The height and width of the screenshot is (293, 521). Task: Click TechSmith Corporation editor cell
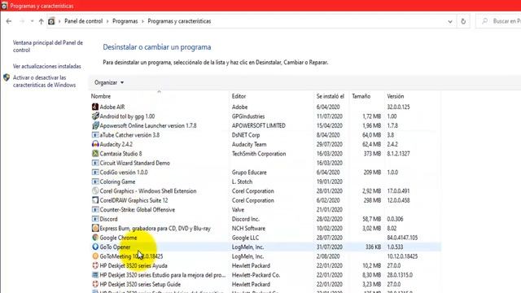tap(259, 154)
